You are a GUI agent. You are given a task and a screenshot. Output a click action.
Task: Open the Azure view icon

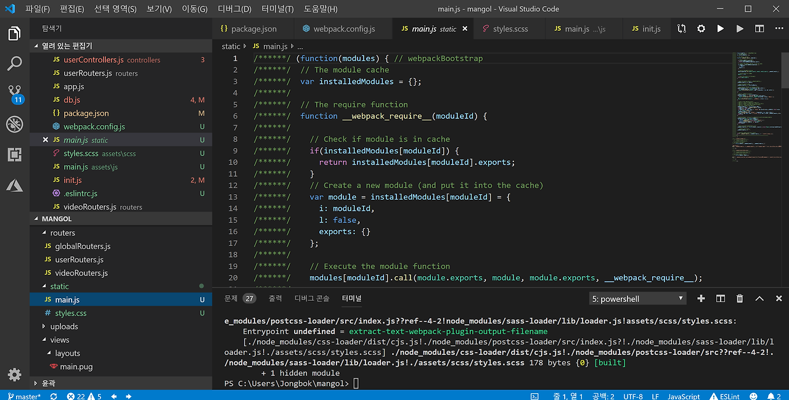coord(14,185)
